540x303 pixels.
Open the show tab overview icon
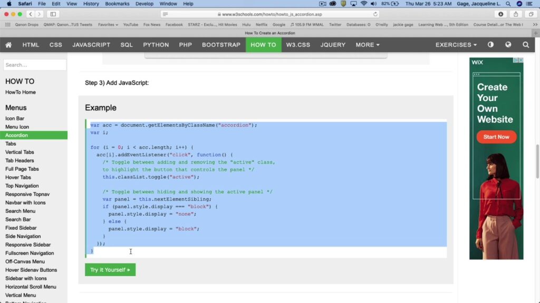click(531, 14)
